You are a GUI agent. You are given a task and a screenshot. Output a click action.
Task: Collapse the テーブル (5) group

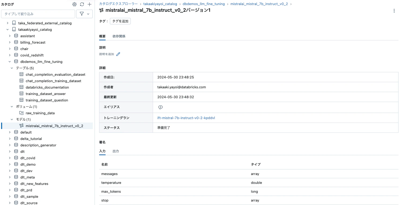pos(12,68)
